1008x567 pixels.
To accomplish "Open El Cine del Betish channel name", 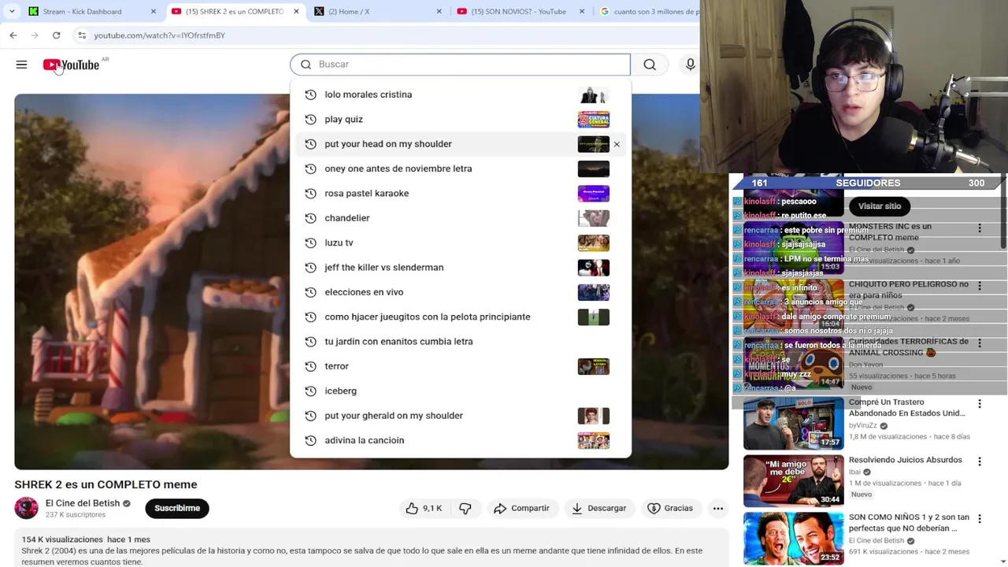I will [x=83, y=503].
